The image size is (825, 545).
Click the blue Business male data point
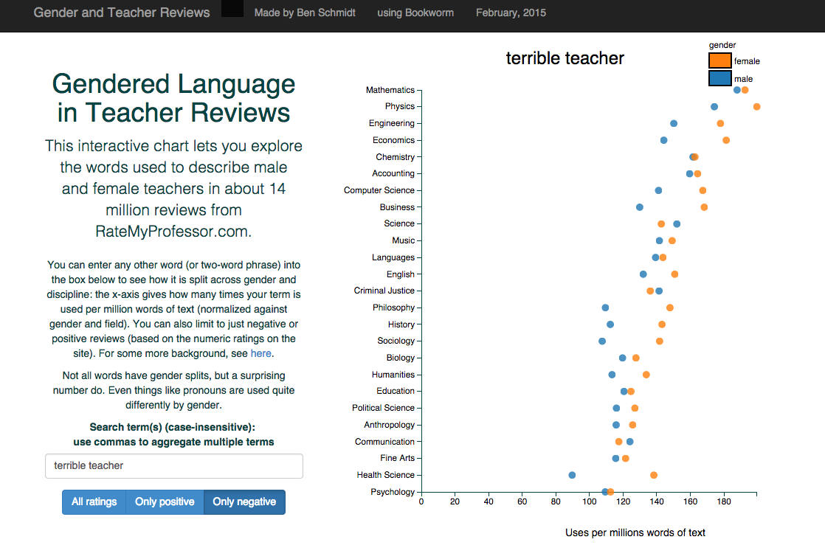click(x=639, y=207)
